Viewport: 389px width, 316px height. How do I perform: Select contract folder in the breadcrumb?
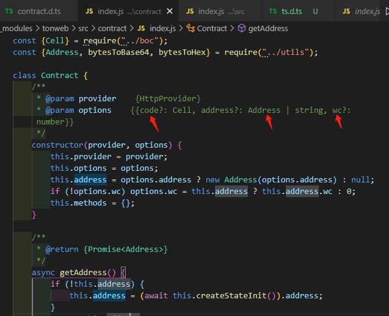tap(112, 29)
